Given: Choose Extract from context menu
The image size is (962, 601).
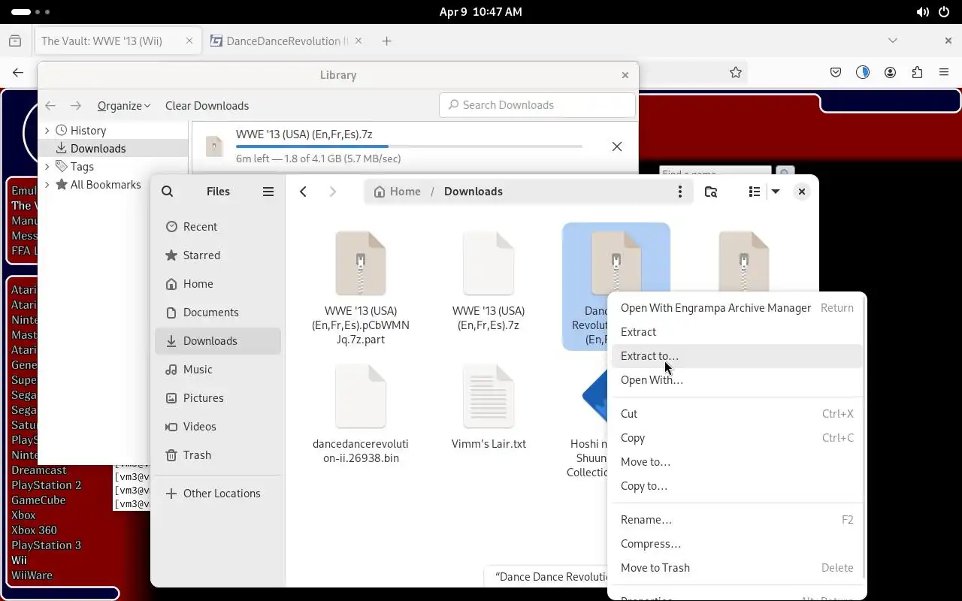Looking at the screenshot, I should (x=737, y=332).
